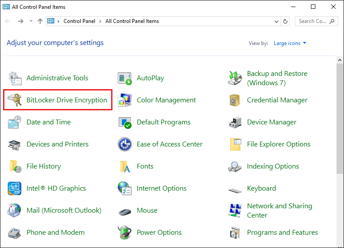Click the vertical scrollbar thumb

point(340,119)
